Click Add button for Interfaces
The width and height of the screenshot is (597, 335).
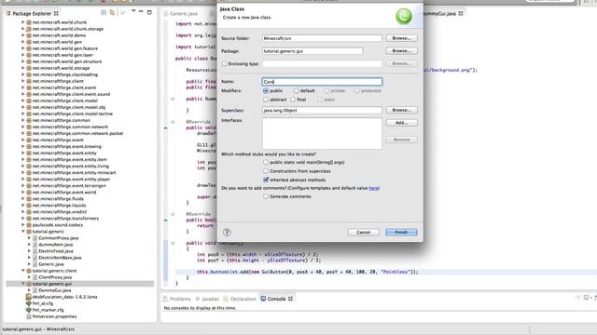pos(402,123)
